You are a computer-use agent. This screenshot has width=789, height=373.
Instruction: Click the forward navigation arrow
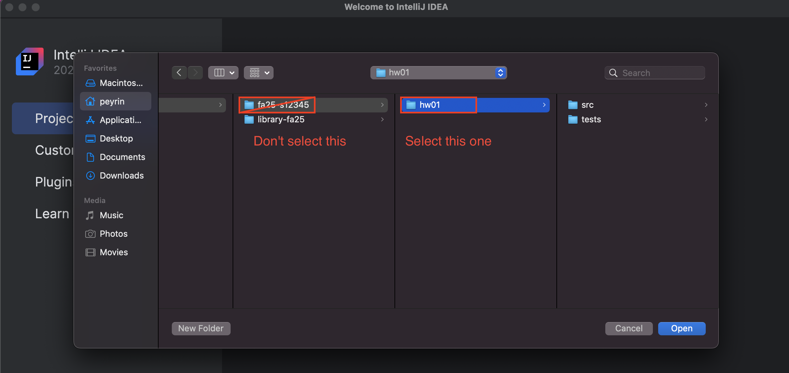(x=195, y=72)
